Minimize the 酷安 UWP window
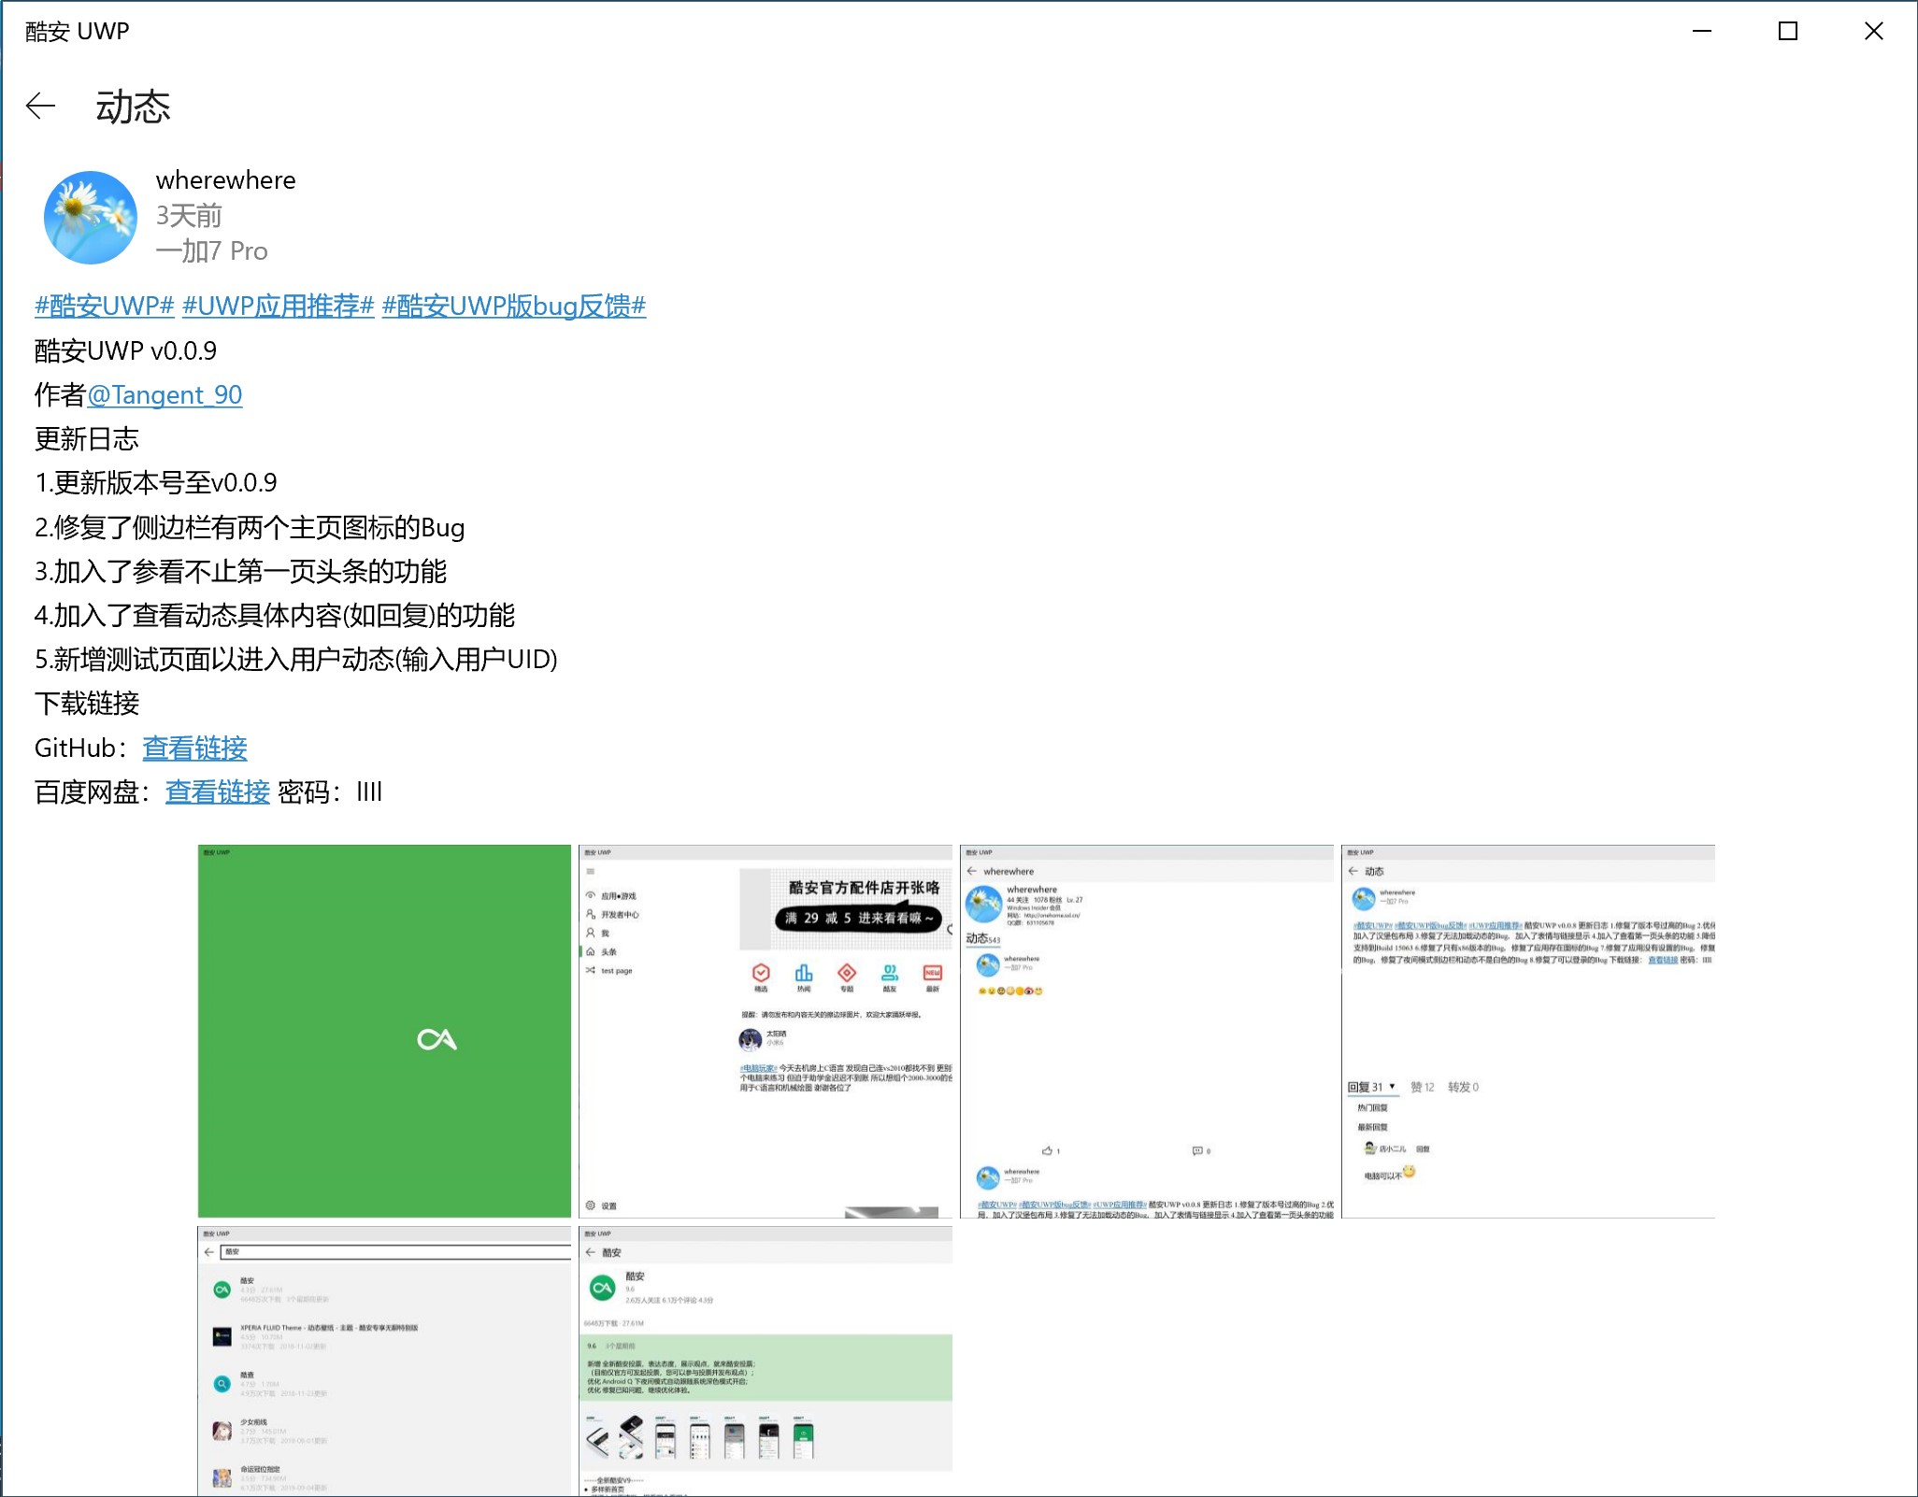1918x1497 pixels. click(1702, 31)
